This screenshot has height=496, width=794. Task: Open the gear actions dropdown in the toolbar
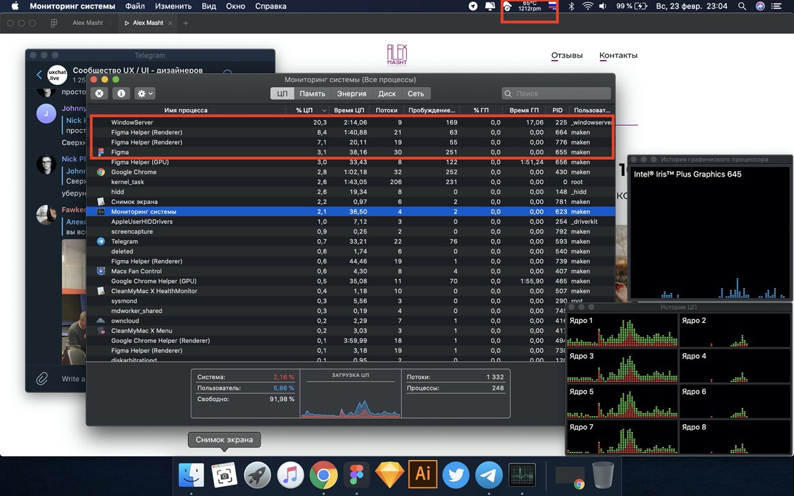(145, 94)
